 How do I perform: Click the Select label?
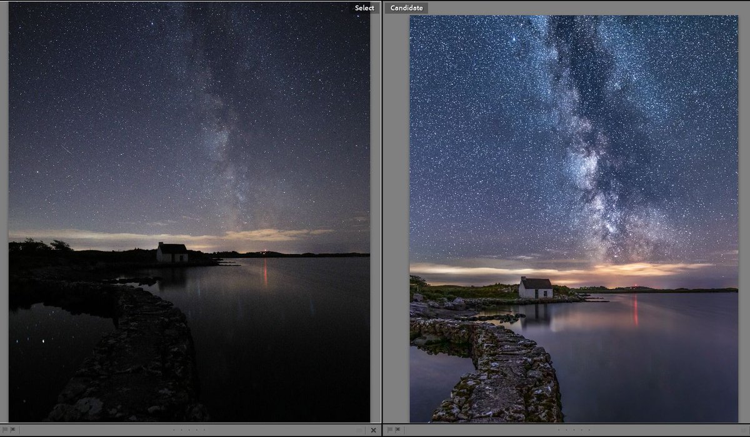pyautogui.click(x=364, y=8)
